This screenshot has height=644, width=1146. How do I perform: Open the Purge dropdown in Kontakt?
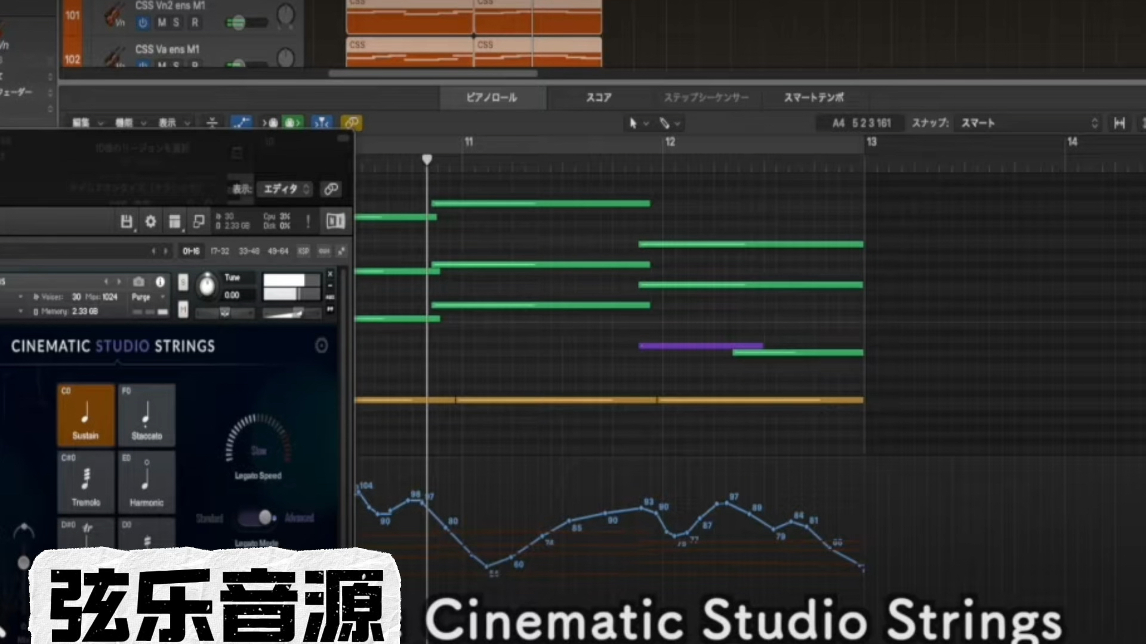[148, 297]
